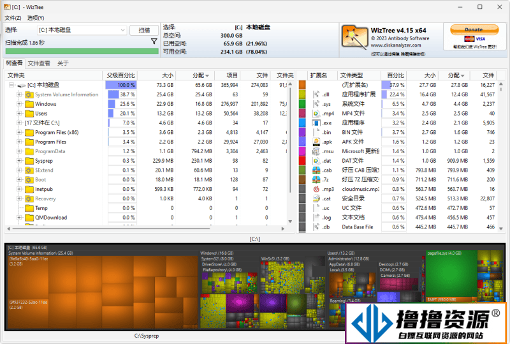
Task: Click the Boot gear folder icon
Action: point(29,179)
